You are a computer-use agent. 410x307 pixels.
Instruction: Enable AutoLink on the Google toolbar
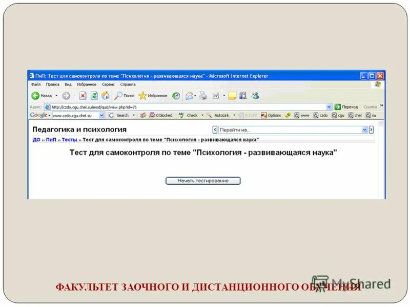pos(220,115)
